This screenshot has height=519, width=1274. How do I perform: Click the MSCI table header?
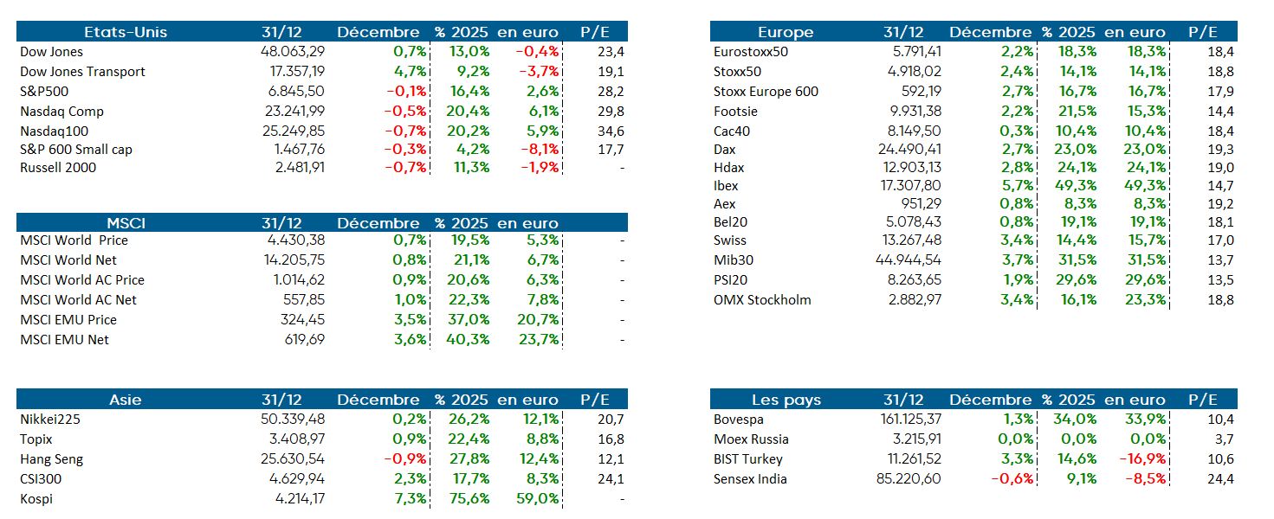pyautogui.click(x=126, y=223)
